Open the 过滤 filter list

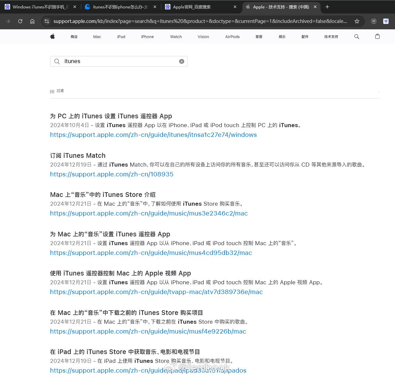coord(57,91)
